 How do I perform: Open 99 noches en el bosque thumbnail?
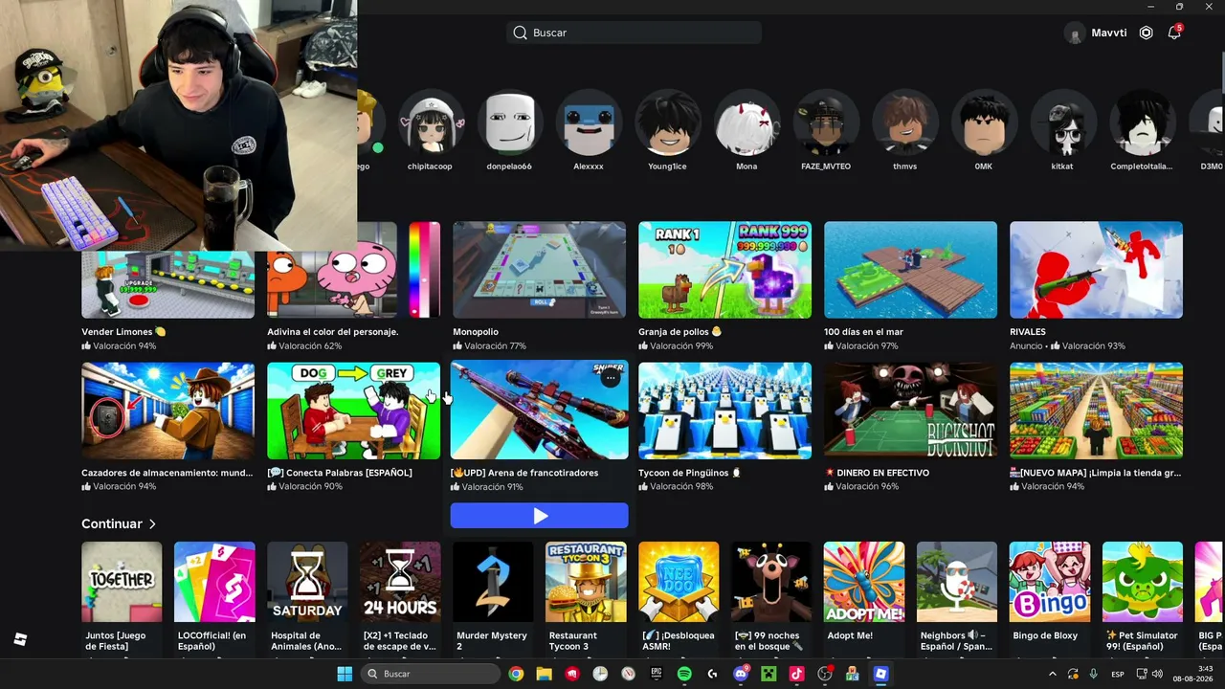point(771,582)
